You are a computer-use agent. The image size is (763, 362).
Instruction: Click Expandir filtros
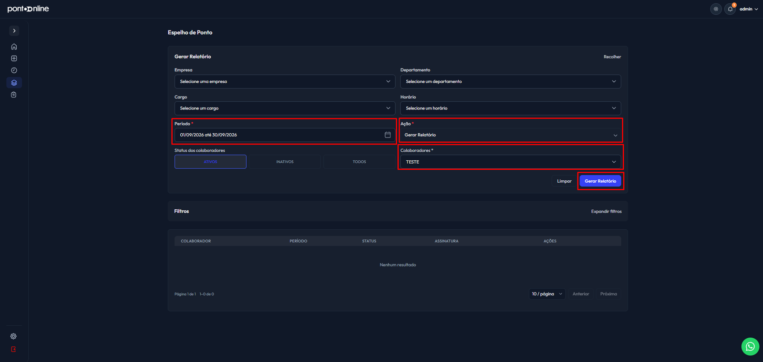point(606,211)
